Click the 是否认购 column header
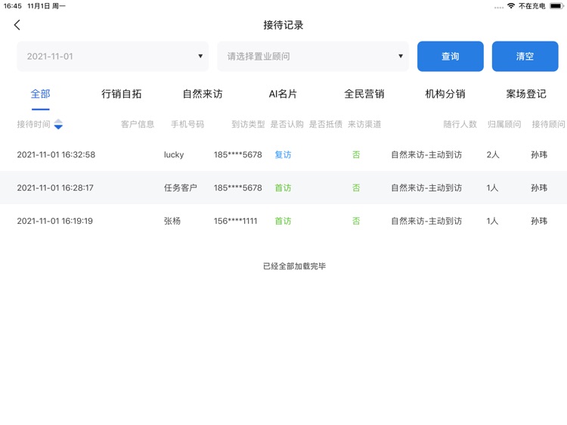The image size is (567, 425). tap(287, 125)
